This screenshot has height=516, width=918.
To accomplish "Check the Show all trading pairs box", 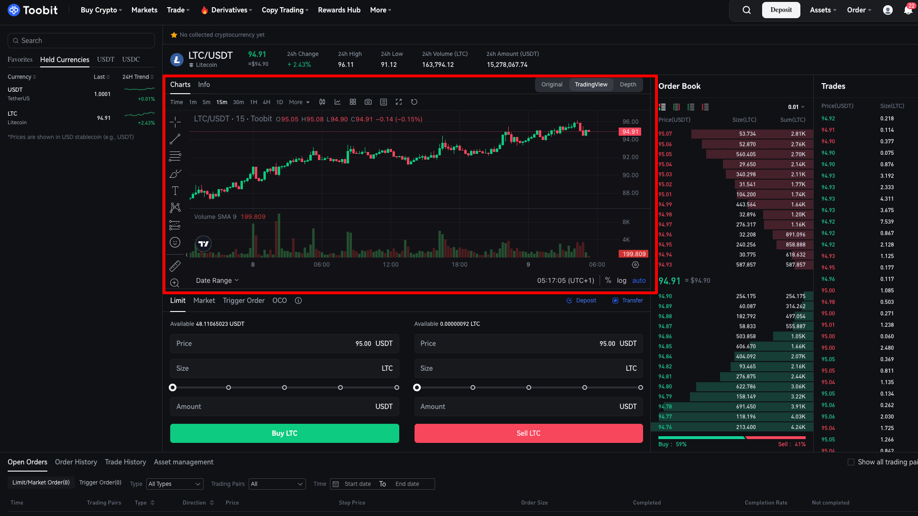I will (851, 462).
